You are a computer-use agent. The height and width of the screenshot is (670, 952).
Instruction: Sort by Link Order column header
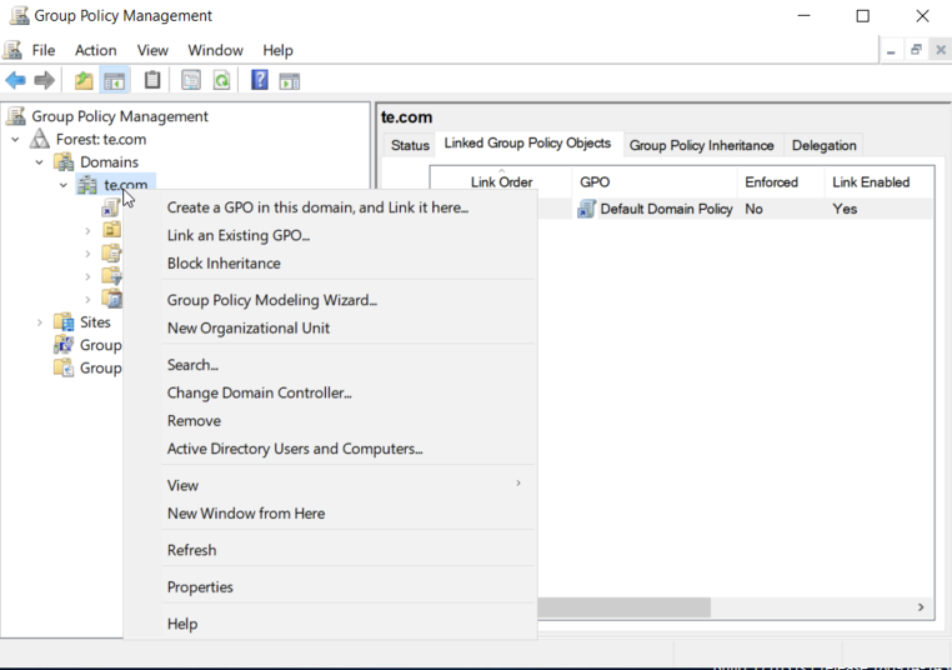pos(501,182)
